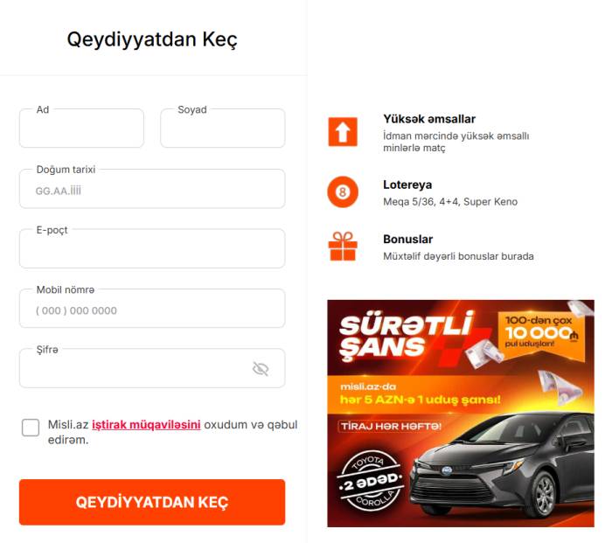Click the 10 000 pul uduşları badge
Image resolution: width=612 pixels, height=543 pixels.
(541, 332)
